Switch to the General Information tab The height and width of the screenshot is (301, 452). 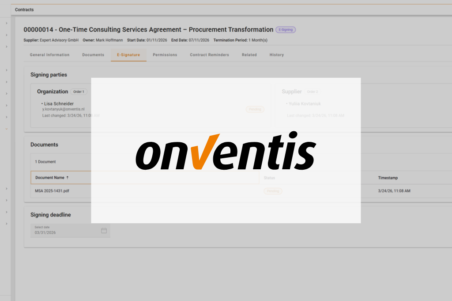pyautogui.click(x=49, y=55)
